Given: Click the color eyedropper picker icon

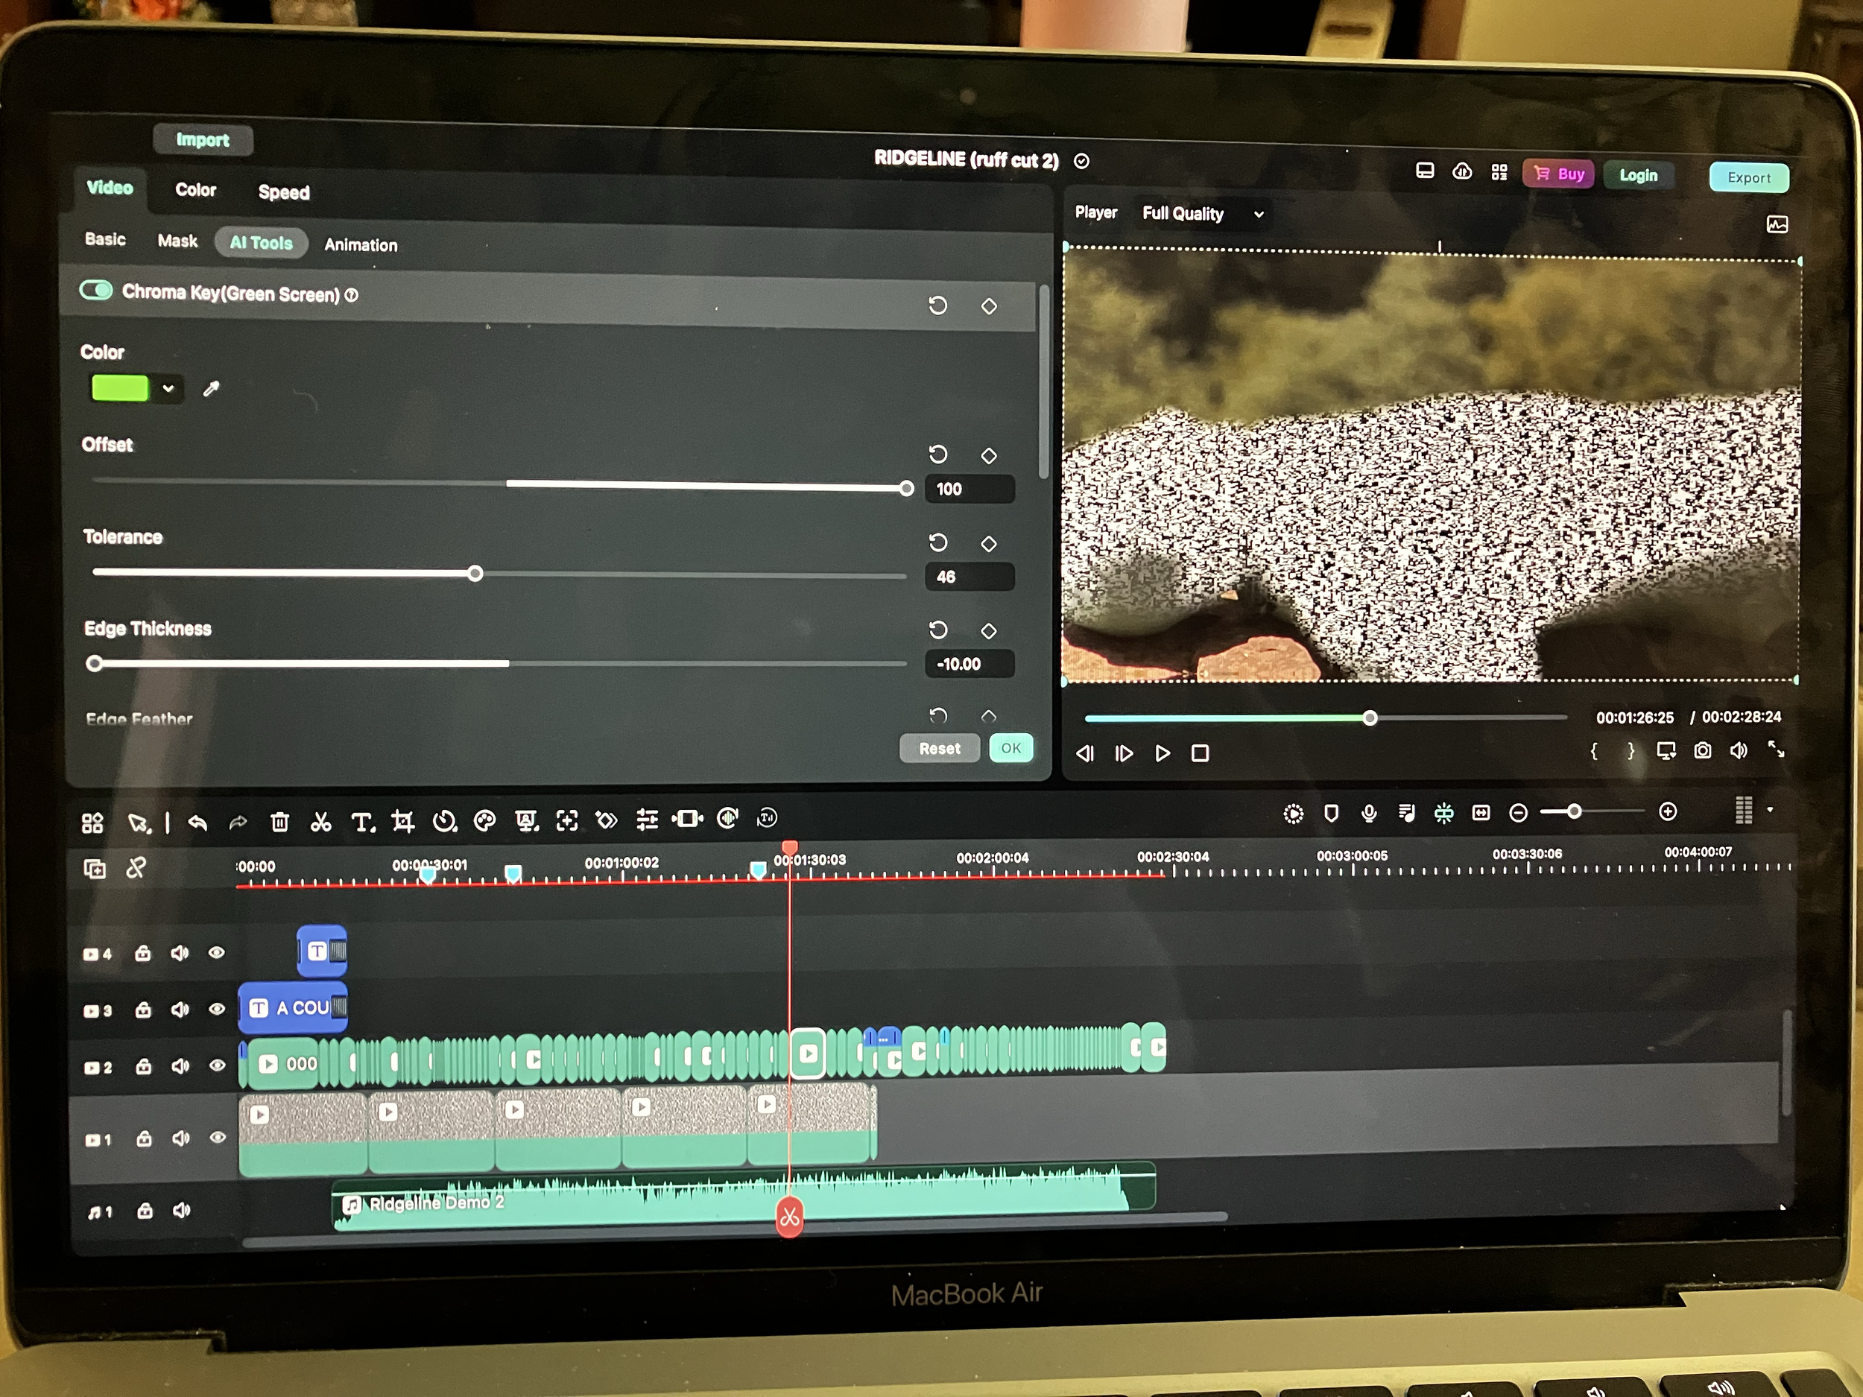Looking at the screenshot, I should pyautogui.click(x=212, y=388).
